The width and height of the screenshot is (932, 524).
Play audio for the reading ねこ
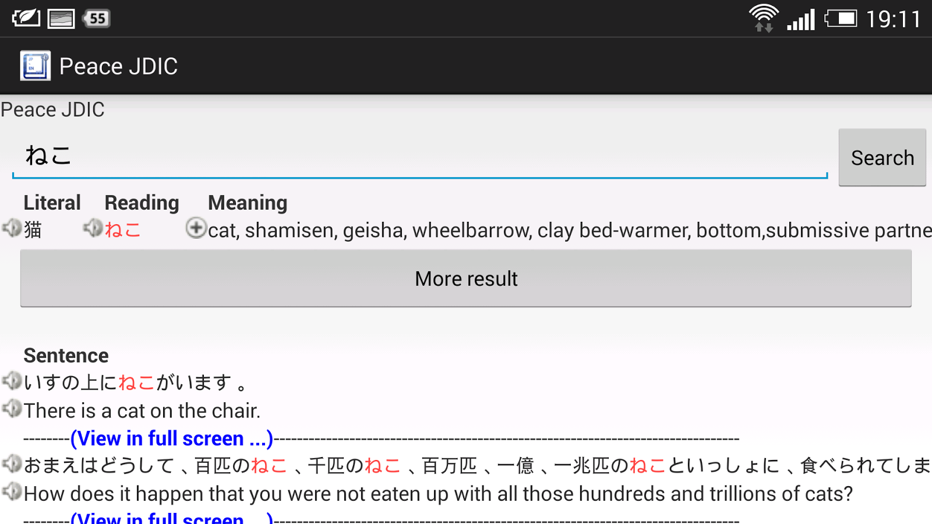coord(93,229)
